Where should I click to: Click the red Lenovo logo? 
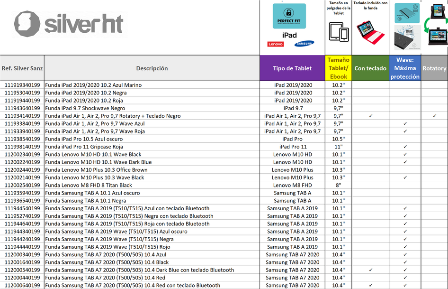[x=276, y=44]
